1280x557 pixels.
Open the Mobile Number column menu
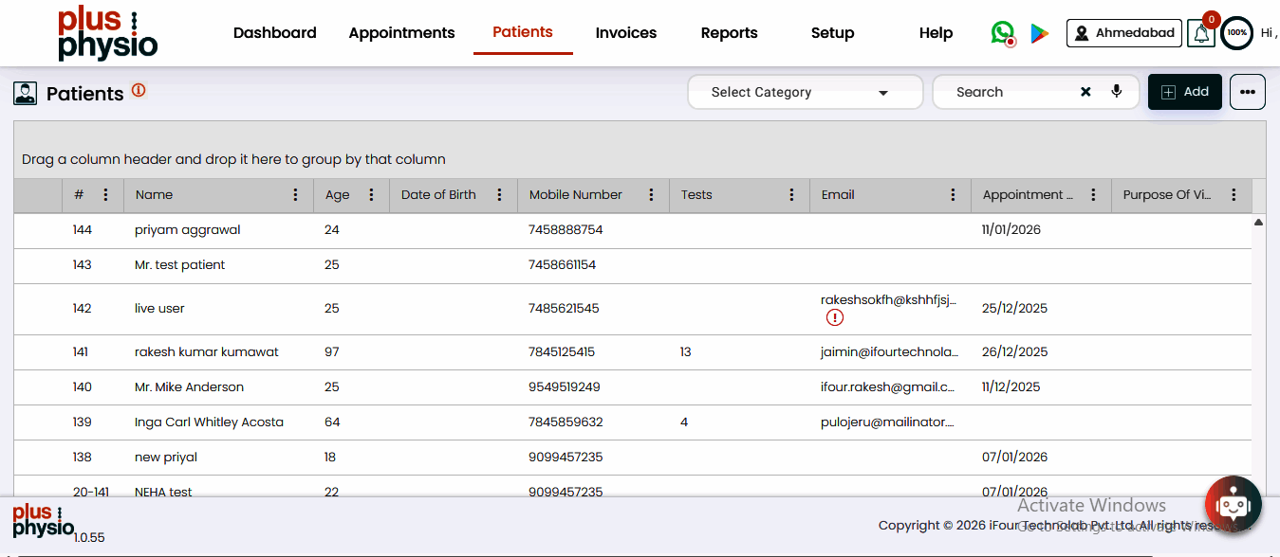[651, 195]
